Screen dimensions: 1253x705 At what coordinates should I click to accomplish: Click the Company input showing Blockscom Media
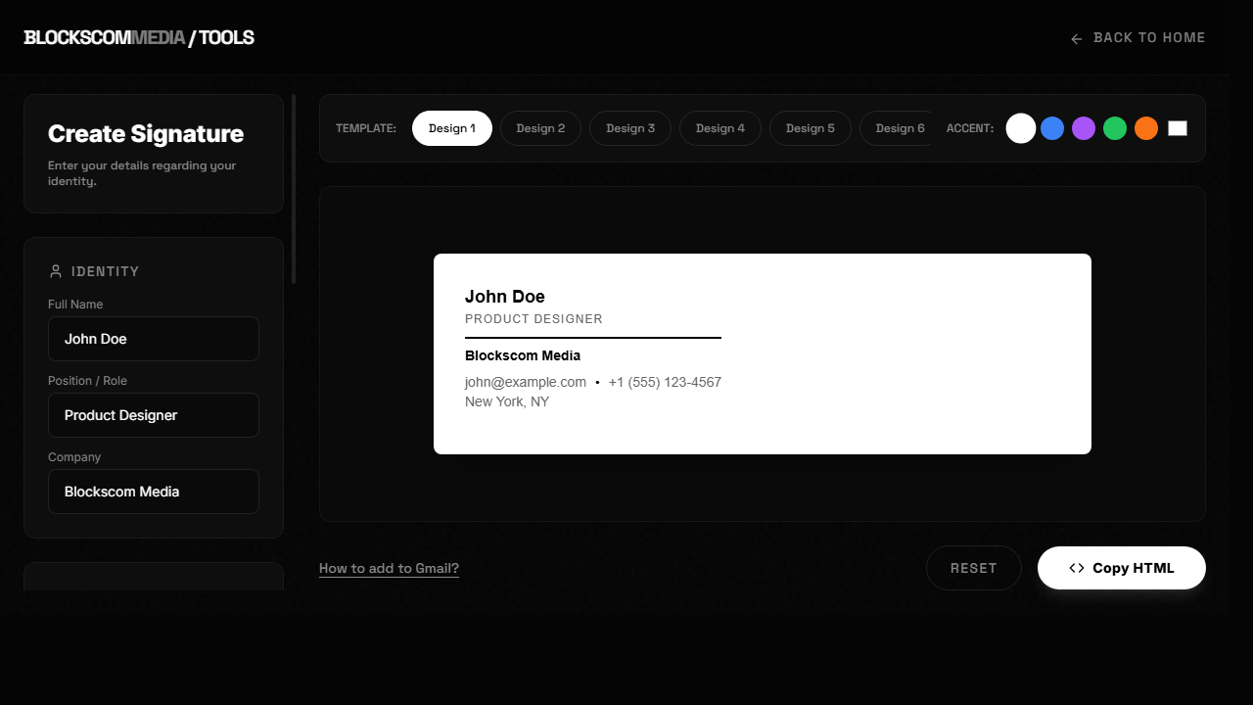[154, 491]
